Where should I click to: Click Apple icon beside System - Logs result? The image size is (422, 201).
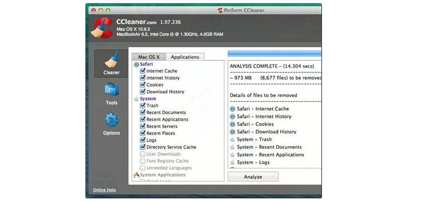tap(233, 162)
